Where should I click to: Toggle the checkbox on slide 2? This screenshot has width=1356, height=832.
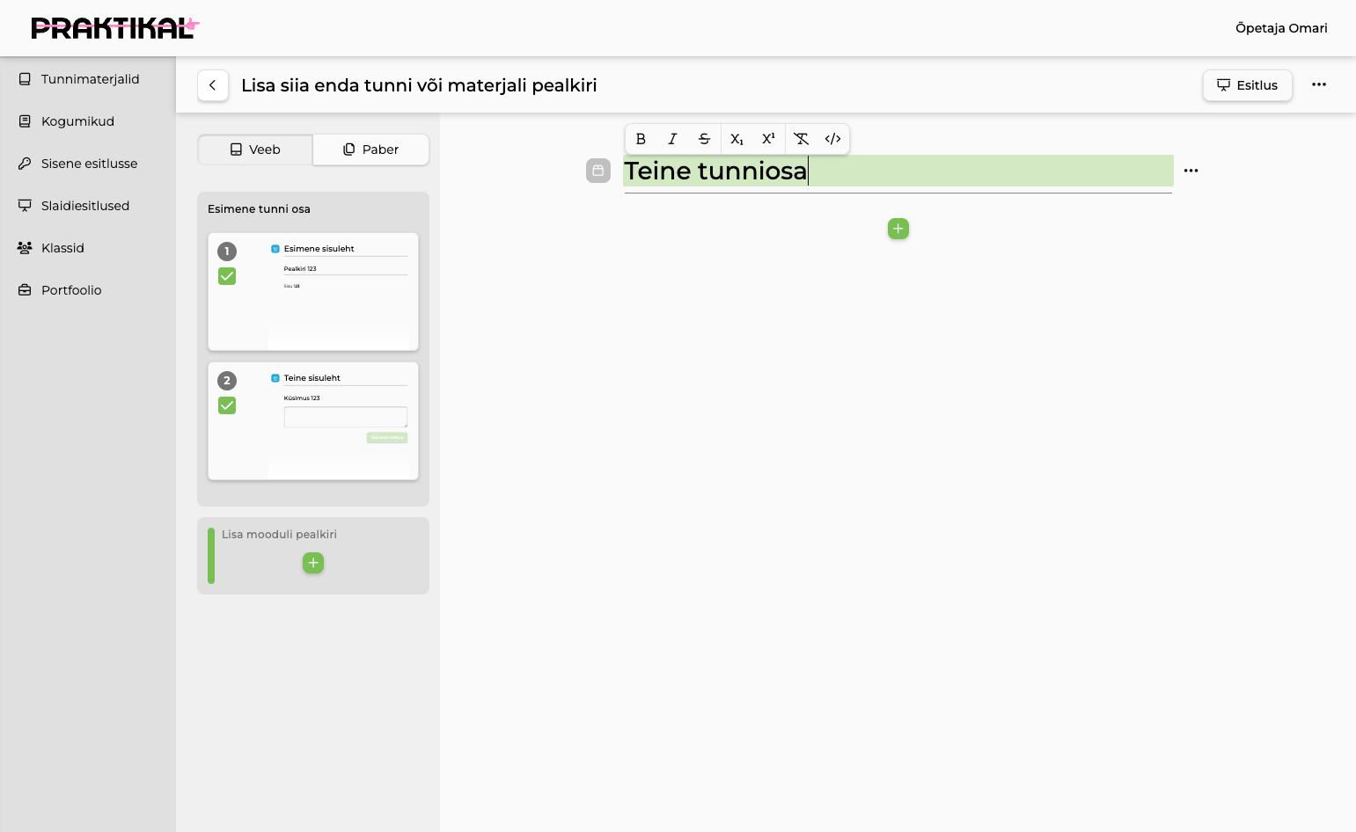click(227, 405)
